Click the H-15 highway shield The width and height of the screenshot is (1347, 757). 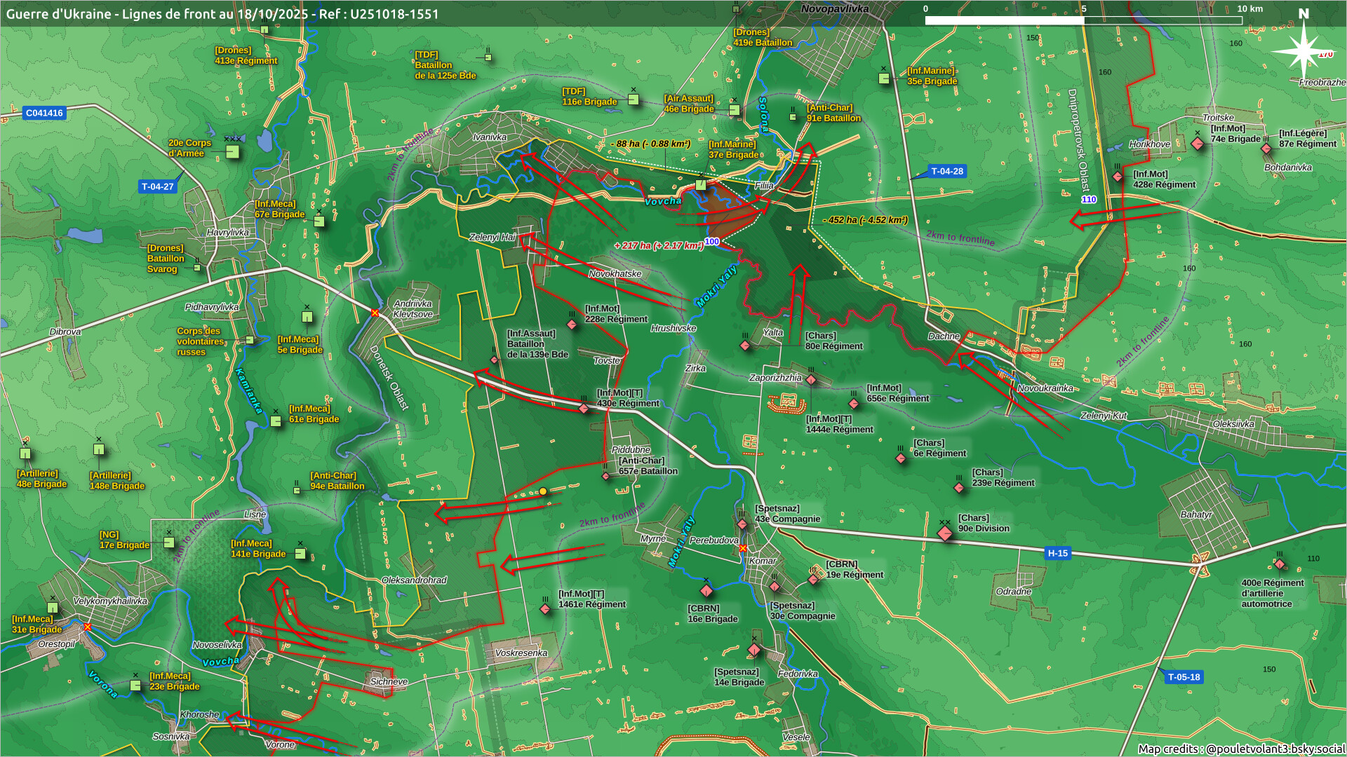coord(1057,553)
